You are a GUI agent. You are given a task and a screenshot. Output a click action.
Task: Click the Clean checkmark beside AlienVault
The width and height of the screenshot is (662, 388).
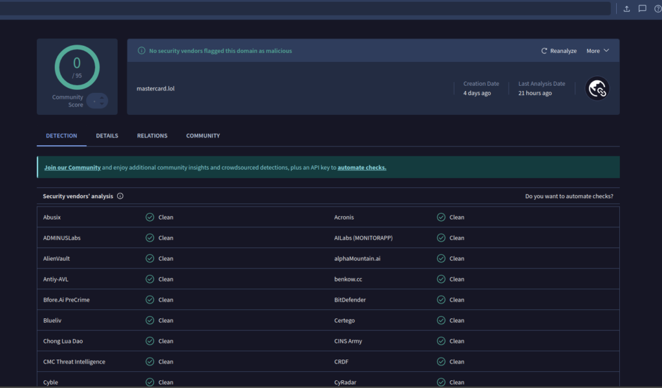tap(150, 258)
